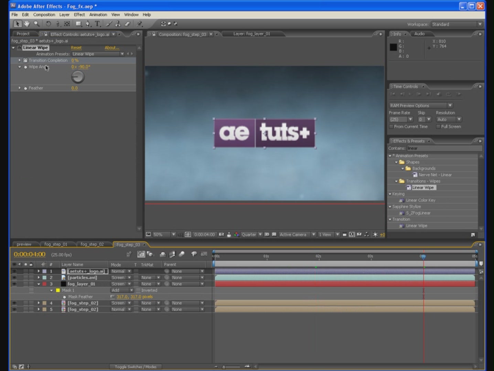Open Active Camera view dropdown
The image size is (494, 371).
pos(297,235)
